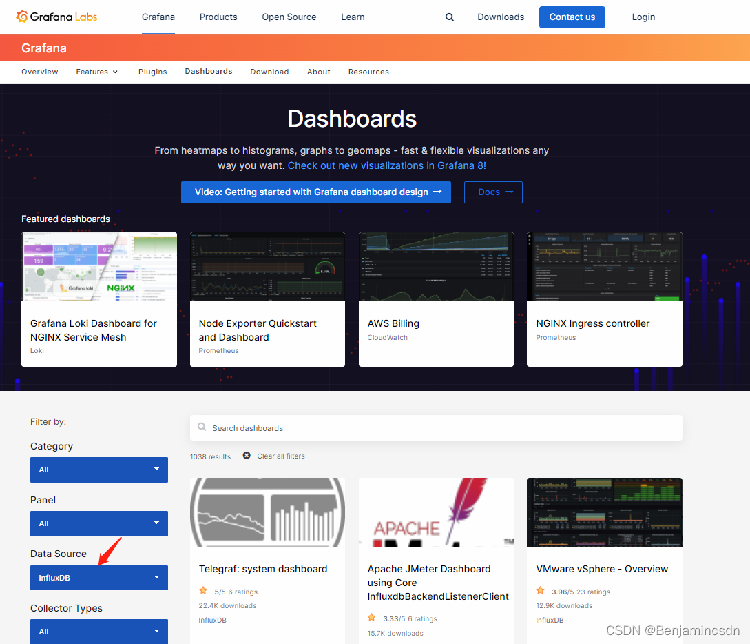Image resolution: width=750 pixels, height=644 pixels.
Task: Click VMware vSphere - Overview title
Action: pyautogui.click(x=602, y=569)
